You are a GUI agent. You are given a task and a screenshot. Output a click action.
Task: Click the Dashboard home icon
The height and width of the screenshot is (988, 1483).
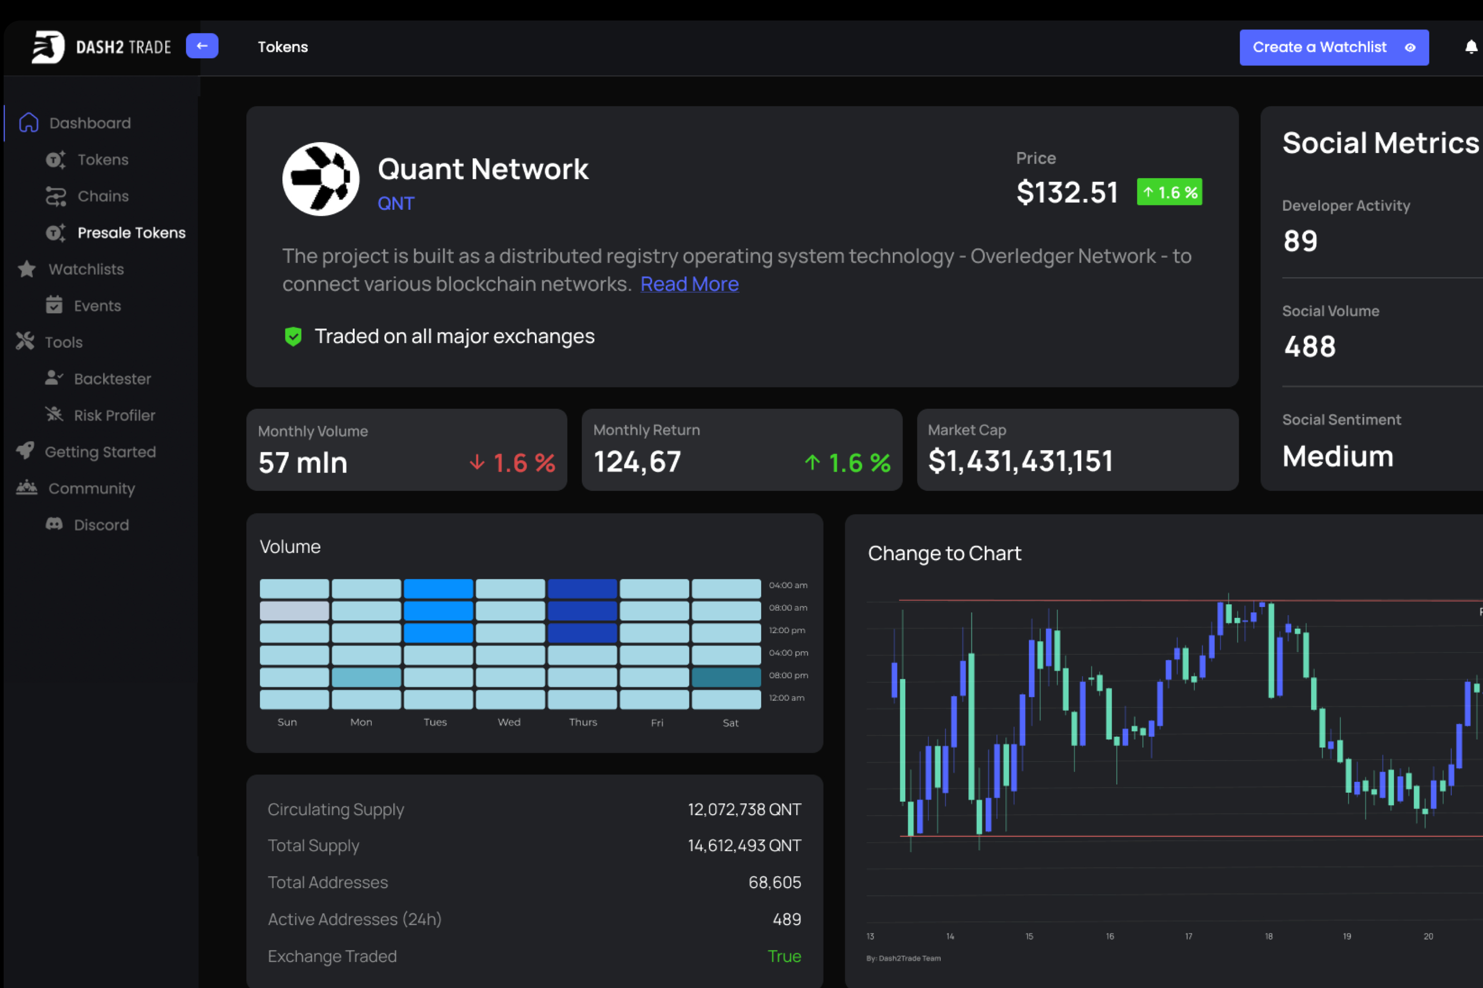point(29,122)
